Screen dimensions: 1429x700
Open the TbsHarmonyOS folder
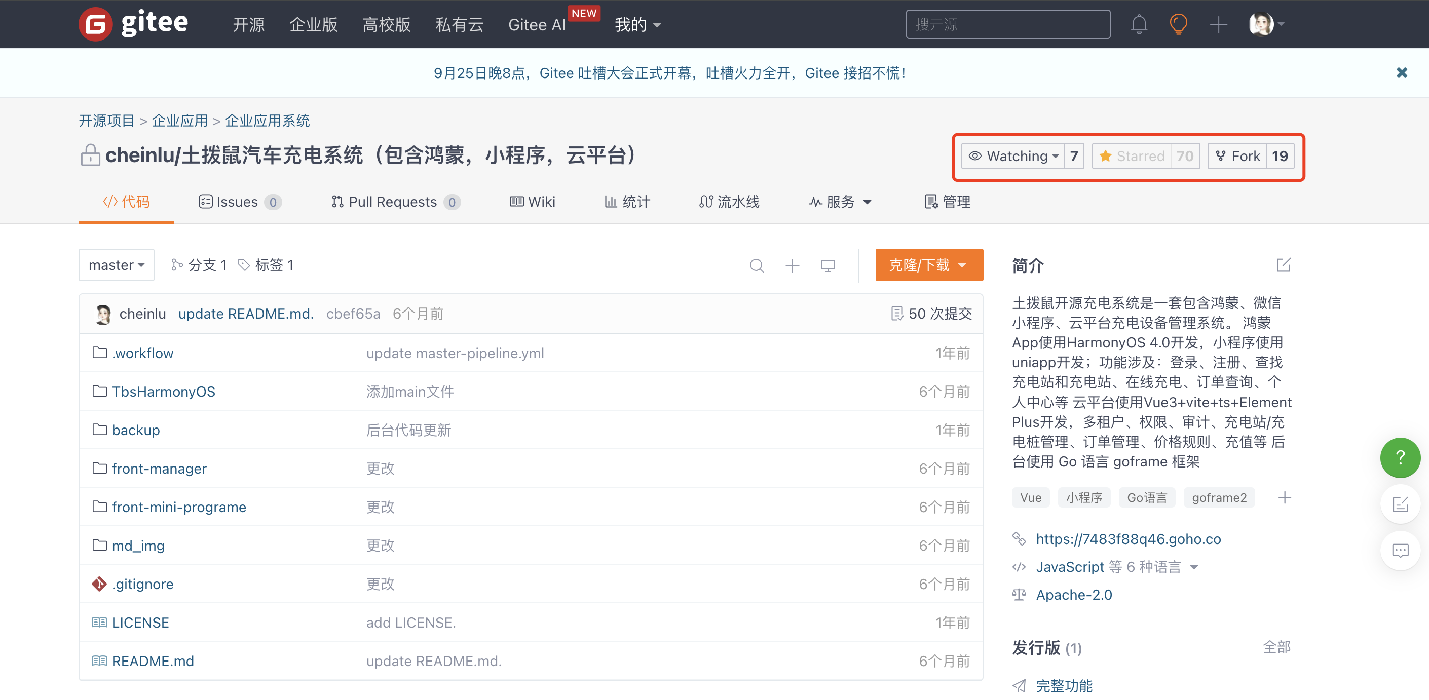(x=163, y=392)
